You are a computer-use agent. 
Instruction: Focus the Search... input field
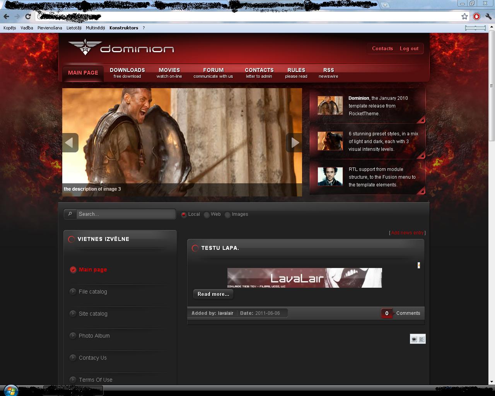pyautogui.click(x=126, y=214)
